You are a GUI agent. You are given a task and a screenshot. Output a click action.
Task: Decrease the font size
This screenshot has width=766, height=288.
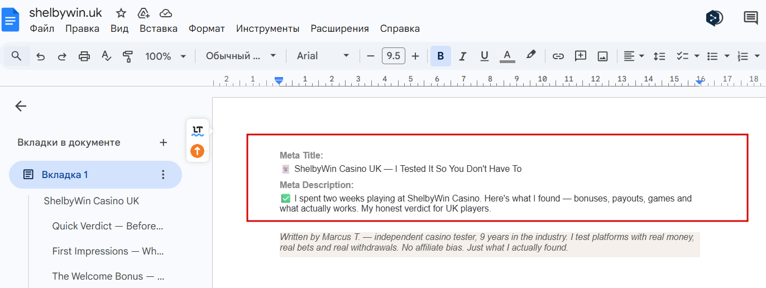pos(371,56)
